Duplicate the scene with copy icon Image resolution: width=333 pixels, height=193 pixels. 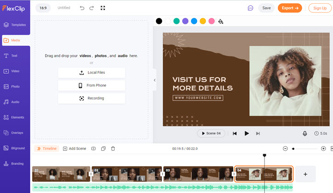(x=103, y=149)
